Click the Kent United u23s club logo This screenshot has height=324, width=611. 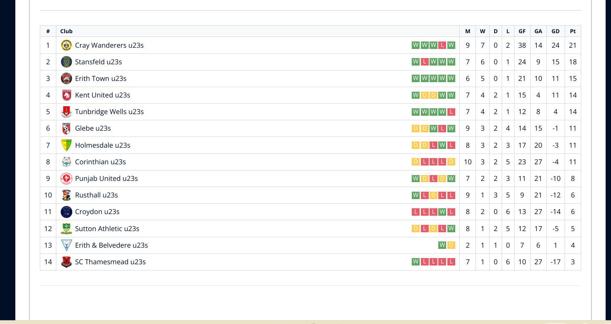(66, 95)
